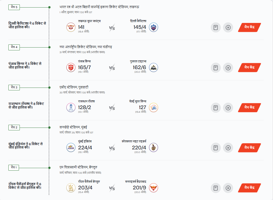Select the मैच 2 label tag
The height and width of the screenshot is (200, 273).
click(x=14, y=128)
